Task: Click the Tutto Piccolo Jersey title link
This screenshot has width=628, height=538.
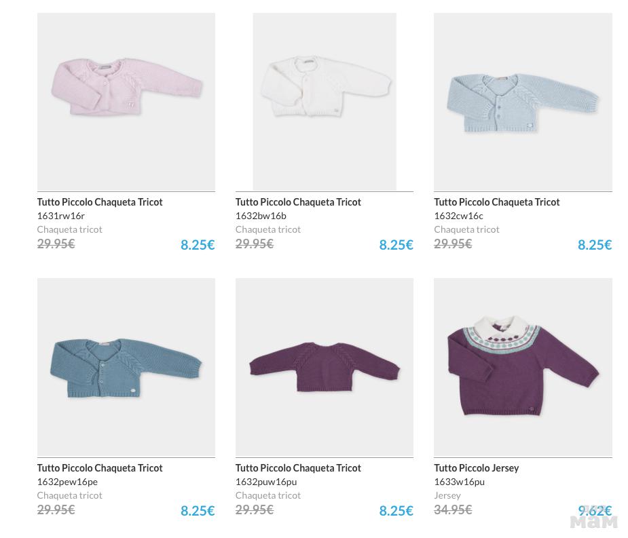Action: tap(476, 468)
